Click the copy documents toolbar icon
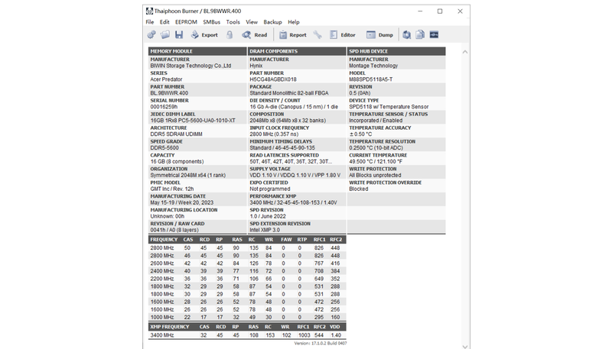Screen dimensions: 612x349 click(420, 34)
